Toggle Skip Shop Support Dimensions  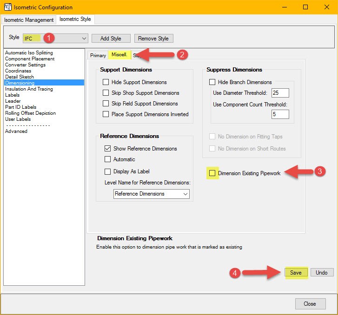[107, 93]
